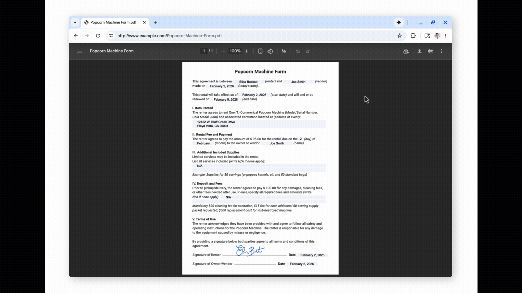
Task: Click the 'V. Terms of Use' heading
Action: tap(204, 219)
